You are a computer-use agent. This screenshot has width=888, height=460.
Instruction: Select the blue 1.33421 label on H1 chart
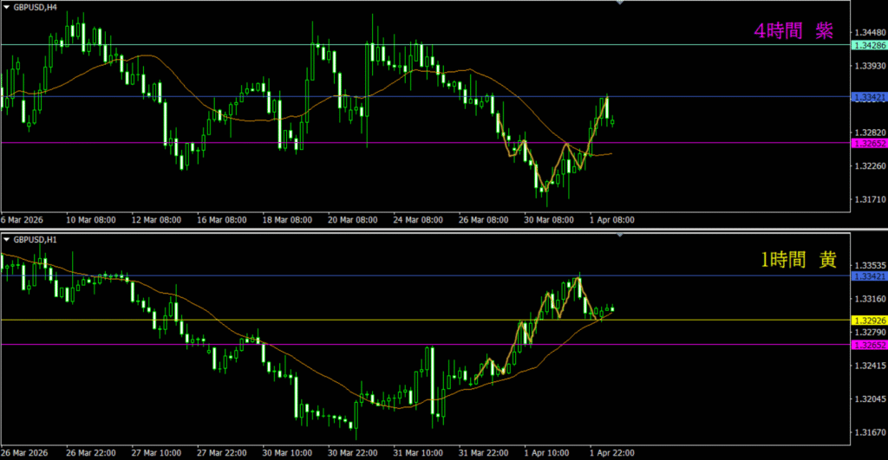[868, 275]
